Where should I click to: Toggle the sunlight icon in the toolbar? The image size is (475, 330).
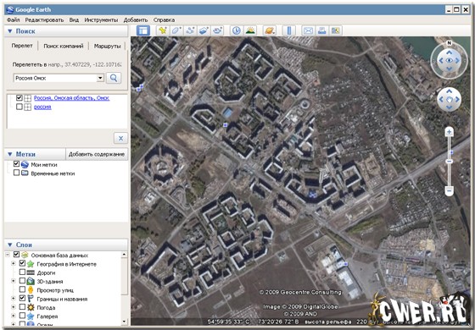point(250,30)
